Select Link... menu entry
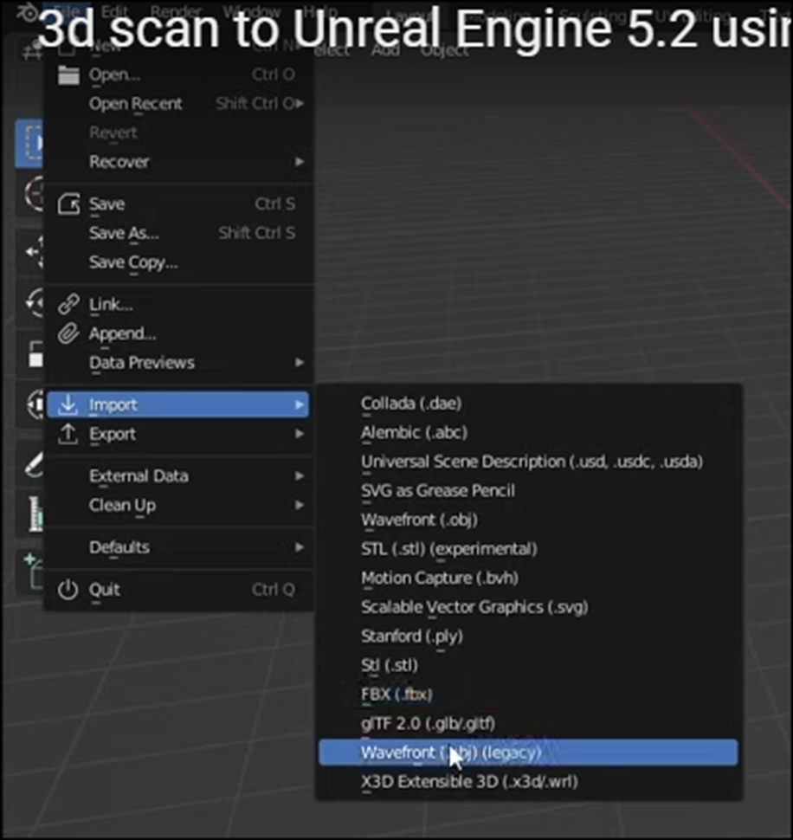This screenshot has height=840, width=793. click(178, 304)
